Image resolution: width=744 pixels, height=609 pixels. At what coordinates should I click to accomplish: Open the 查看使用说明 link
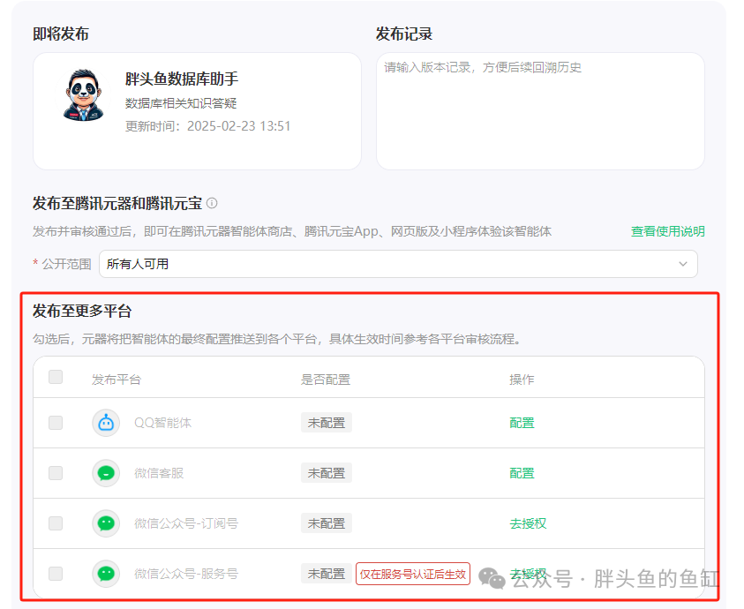pos(667,231)
